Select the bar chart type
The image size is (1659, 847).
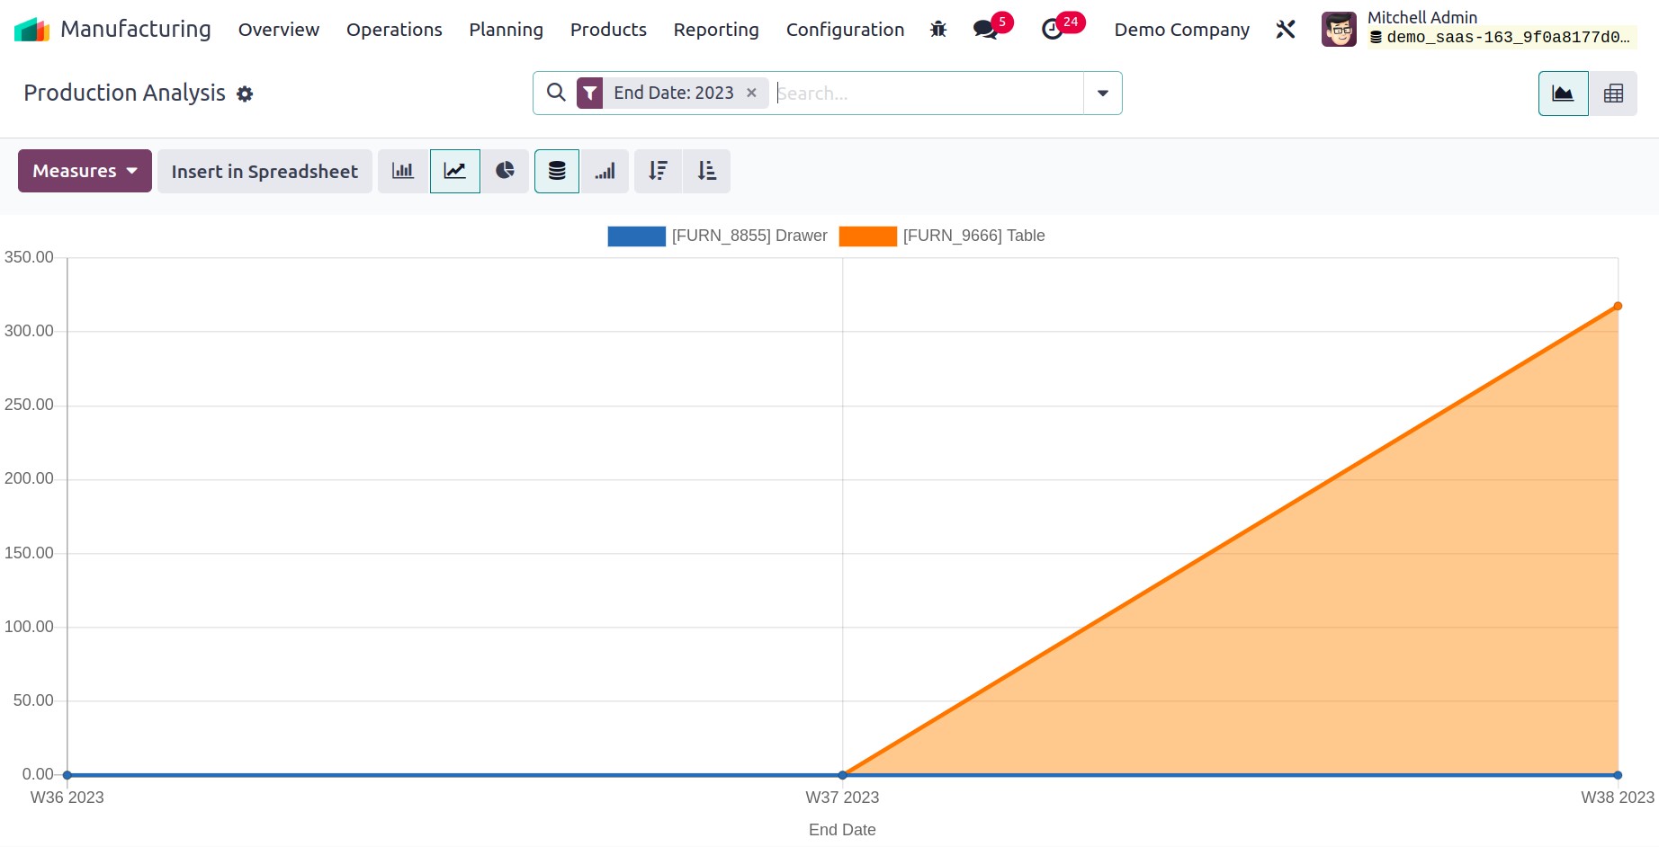[x=403, y=171]
